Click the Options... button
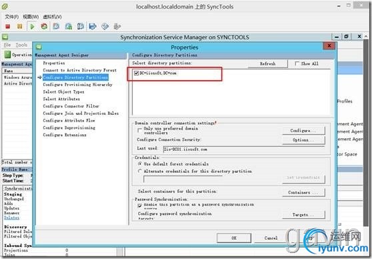This screenshot has width=372, height=259. 303,140
